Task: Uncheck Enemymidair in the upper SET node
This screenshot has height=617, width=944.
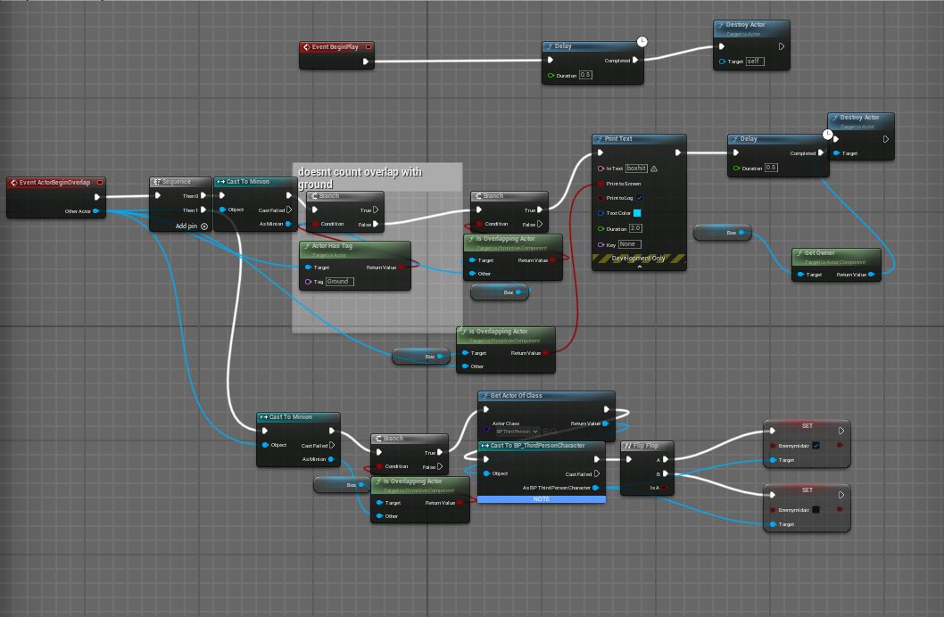Action: click(816, 446)
